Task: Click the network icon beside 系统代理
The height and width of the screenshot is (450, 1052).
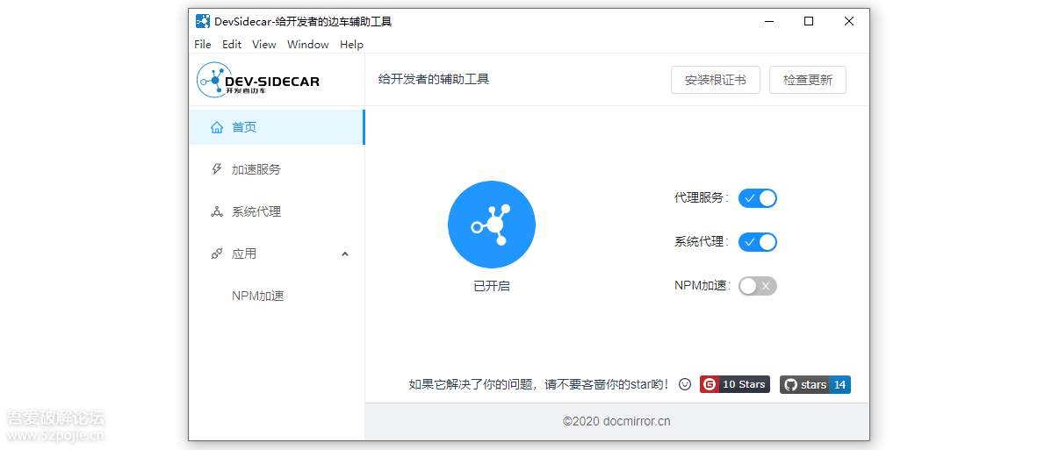Action: 217,211
